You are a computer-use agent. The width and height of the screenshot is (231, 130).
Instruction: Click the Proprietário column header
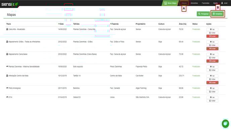[x=140, y=24]
